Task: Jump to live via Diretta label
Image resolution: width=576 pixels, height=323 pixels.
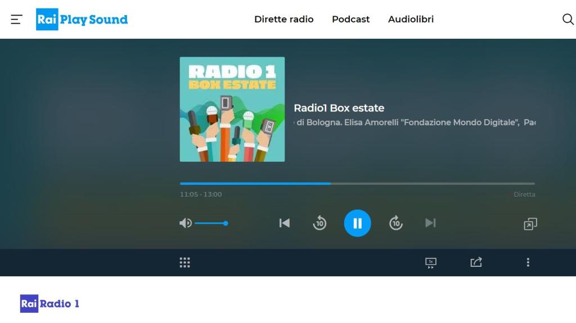Action: 524,194
